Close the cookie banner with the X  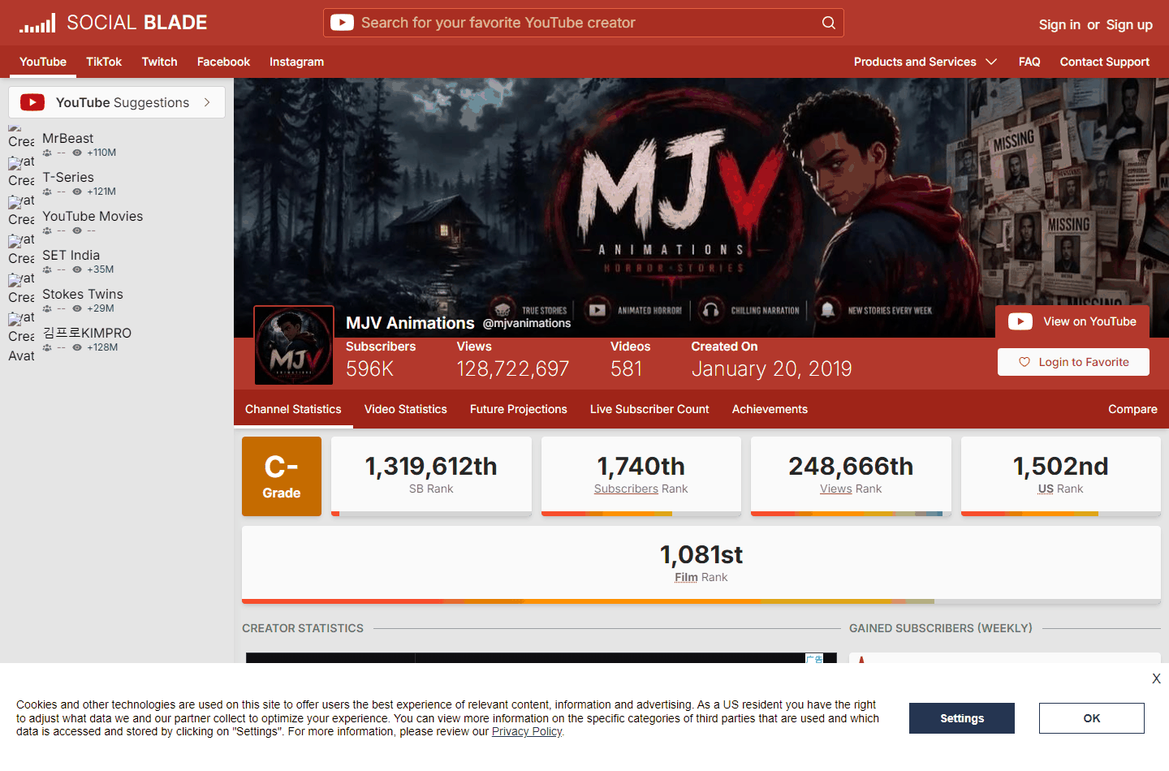click(x=1156, y=678)
